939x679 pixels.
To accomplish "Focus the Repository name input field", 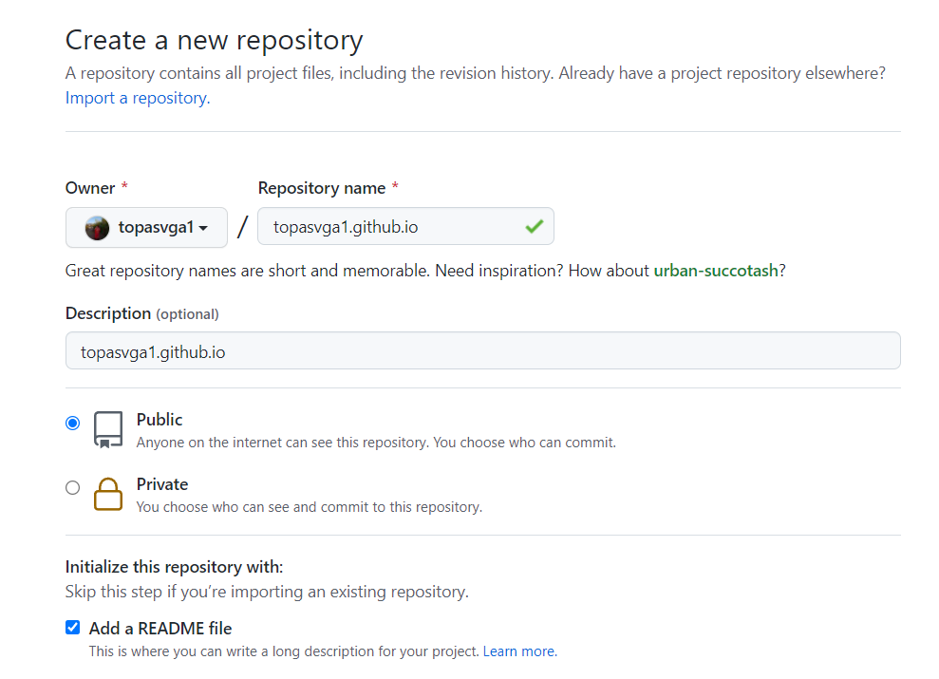I will (x=394, y=227).
